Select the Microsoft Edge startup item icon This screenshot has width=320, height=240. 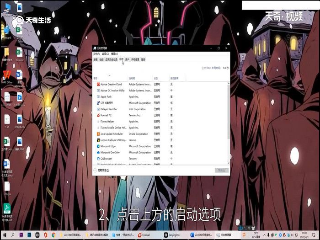tap(98, 146)
